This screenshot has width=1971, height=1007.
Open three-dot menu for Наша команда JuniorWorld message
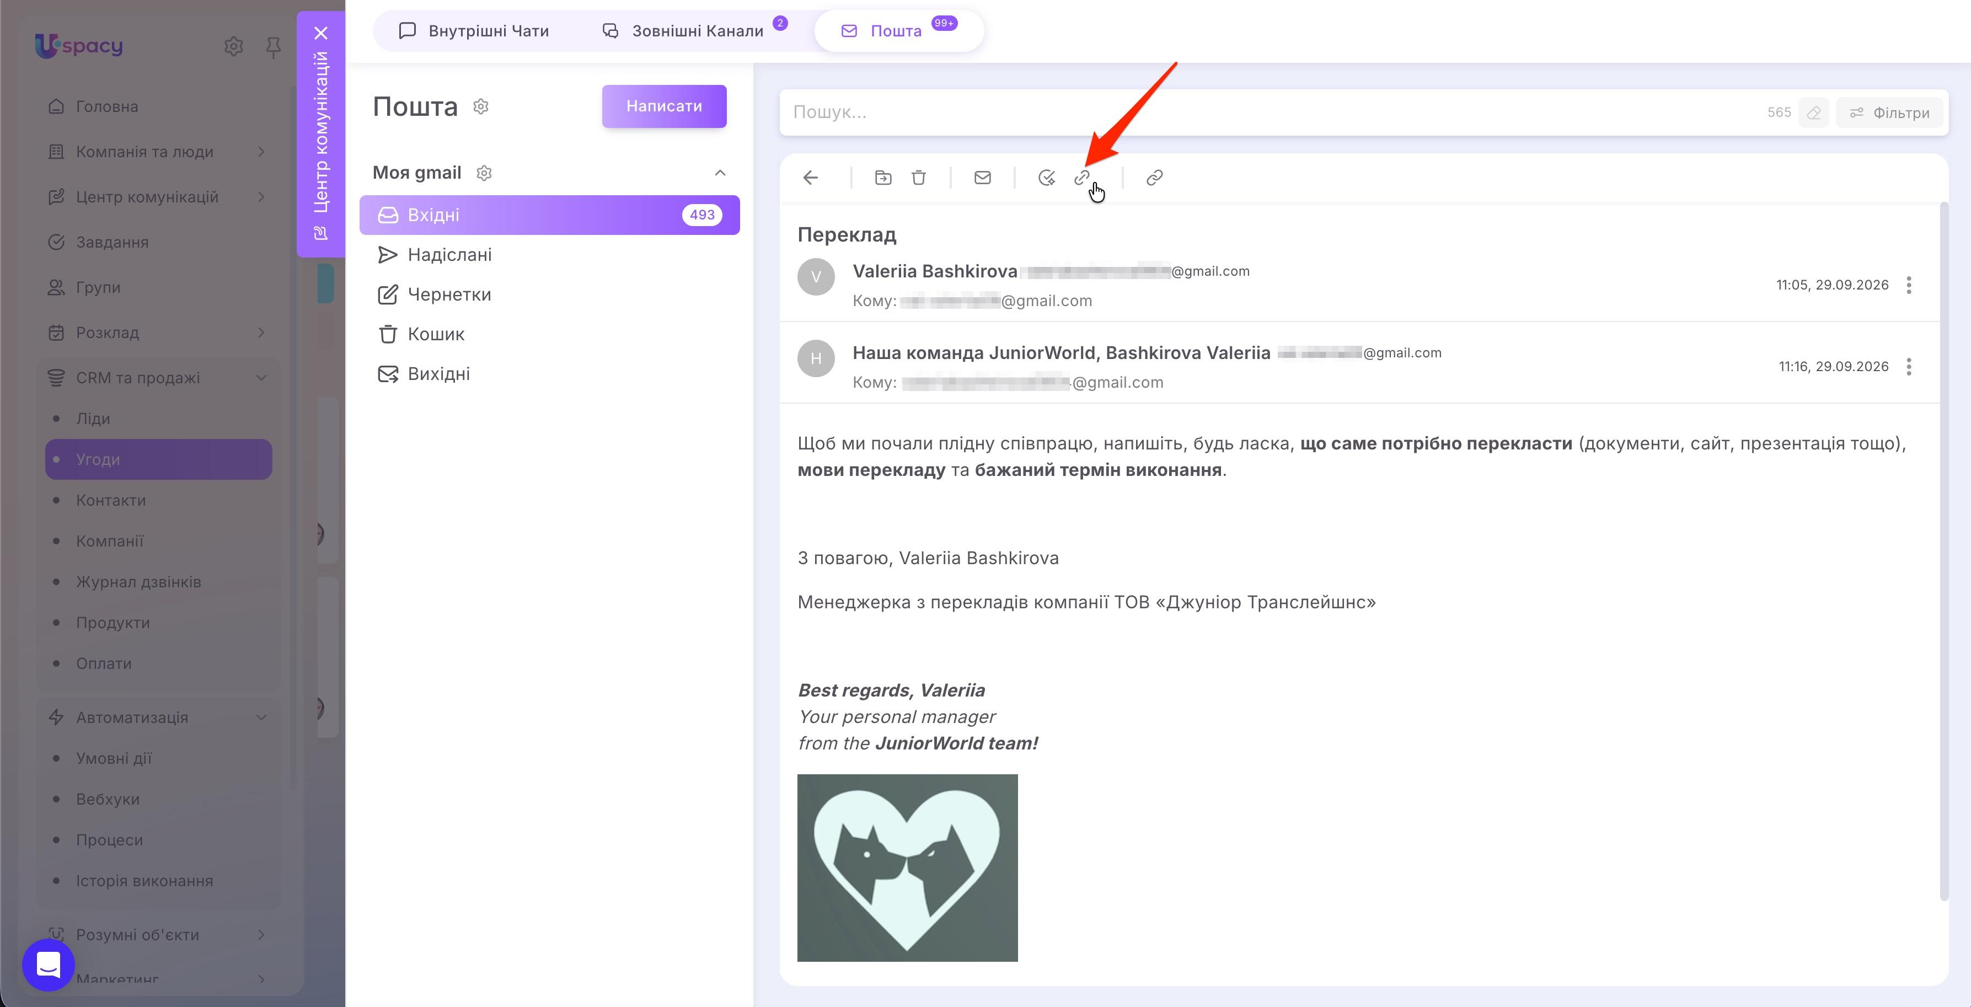(1909, 367)
